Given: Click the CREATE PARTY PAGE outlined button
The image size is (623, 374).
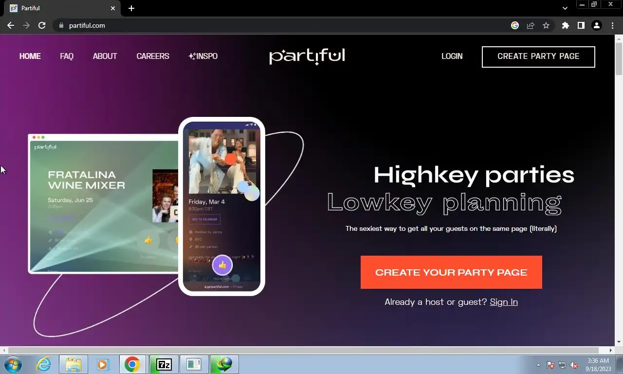Looking at the screenshot, I should click(538, 56).
